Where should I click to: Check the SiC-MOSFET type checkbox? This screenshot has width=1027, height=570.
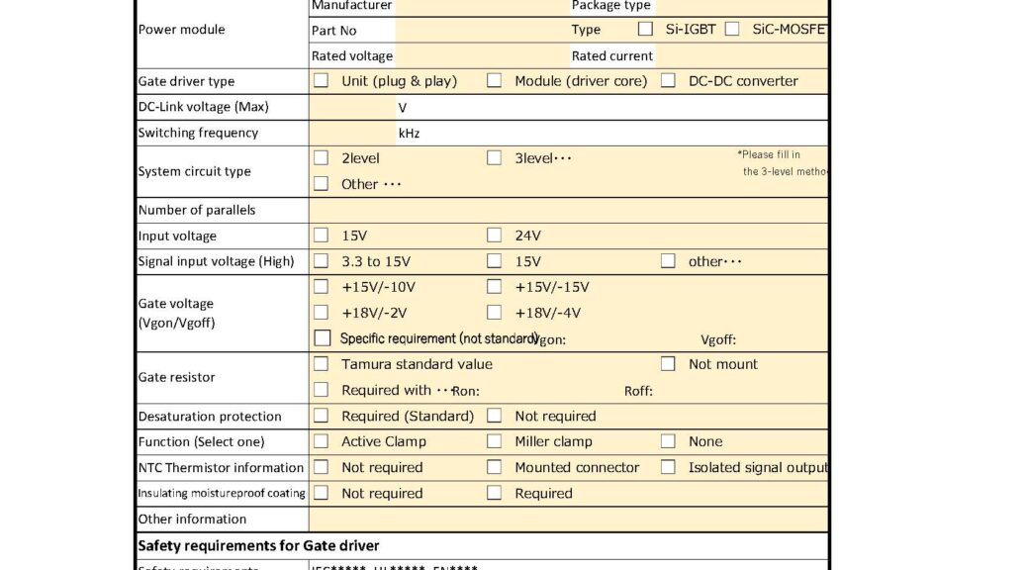(x=732, y=29)
